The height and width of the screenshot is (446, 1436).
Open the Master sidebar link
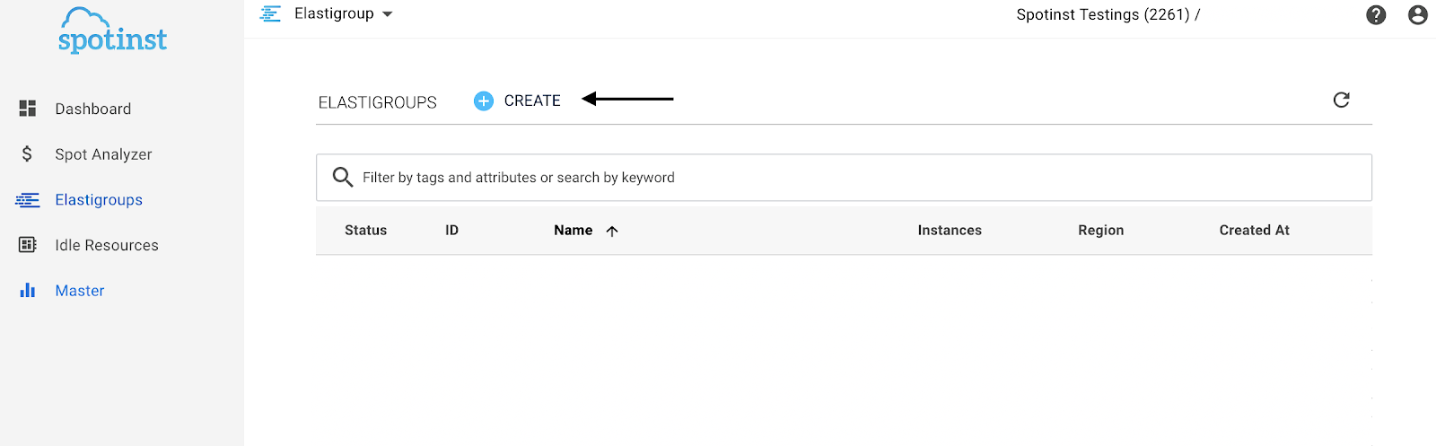pyautogui.click(x=80, y=291)
